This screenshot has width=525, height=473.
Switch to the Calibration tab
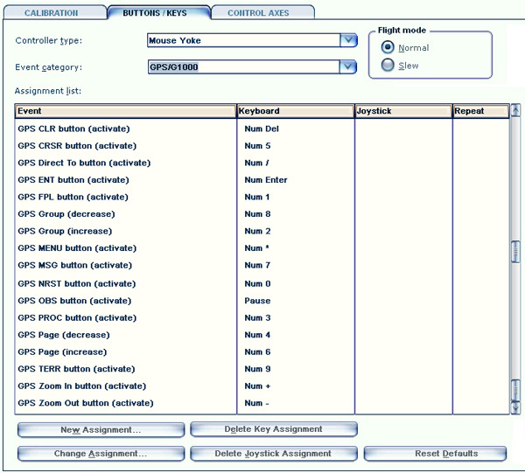click(51, 13)
